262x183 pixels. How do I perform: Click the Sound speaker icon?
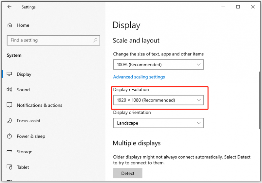click(x=9, y=90)
